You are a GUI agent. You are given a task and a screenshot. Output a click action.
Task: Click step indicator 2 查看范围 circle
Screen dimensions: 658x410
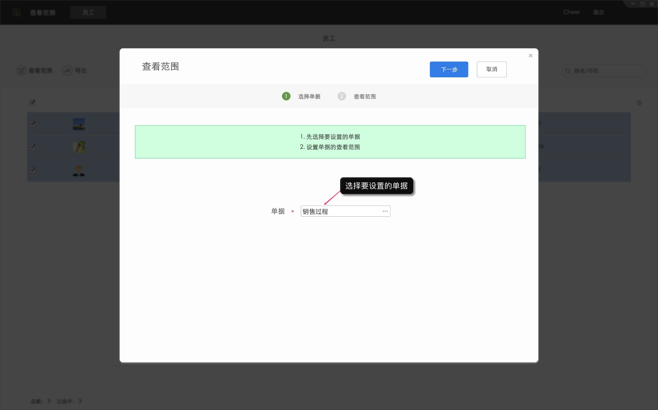click(x=342, y=96)
